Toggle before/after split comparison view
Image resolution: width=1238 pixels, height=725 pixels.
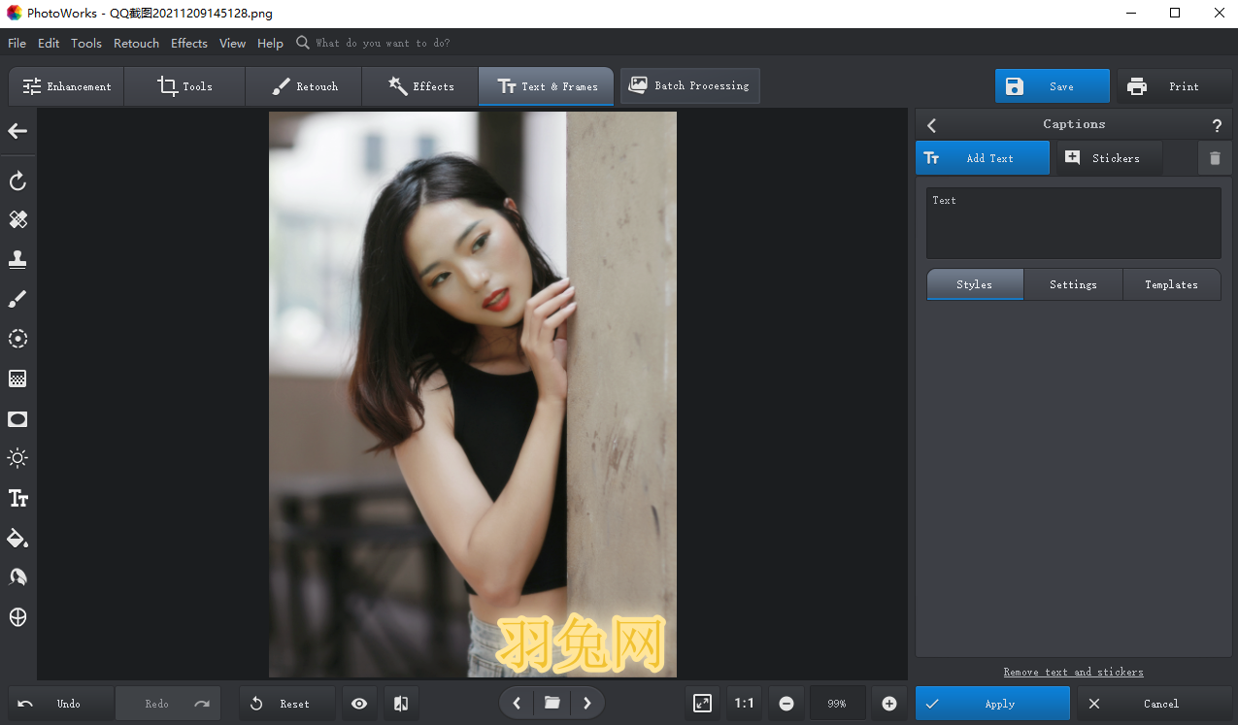pyautogui.click(x=401, y=704)
